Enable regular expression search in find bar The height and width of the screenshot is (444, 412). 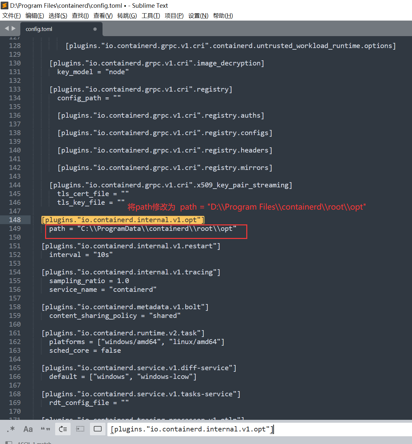(x=11, y=429)
